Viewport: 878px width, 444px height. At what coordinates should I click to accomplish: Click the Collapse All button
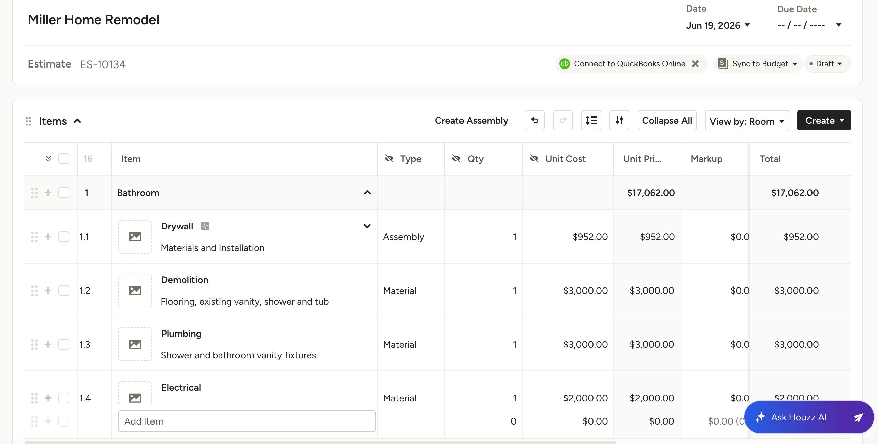click(667, 120)
